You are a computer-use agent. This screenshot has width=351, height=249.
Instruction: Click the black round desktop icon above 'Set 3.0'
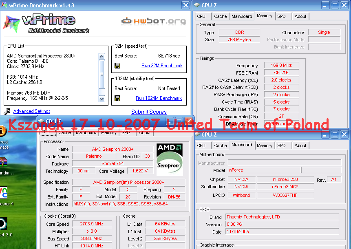pos(4,223)
